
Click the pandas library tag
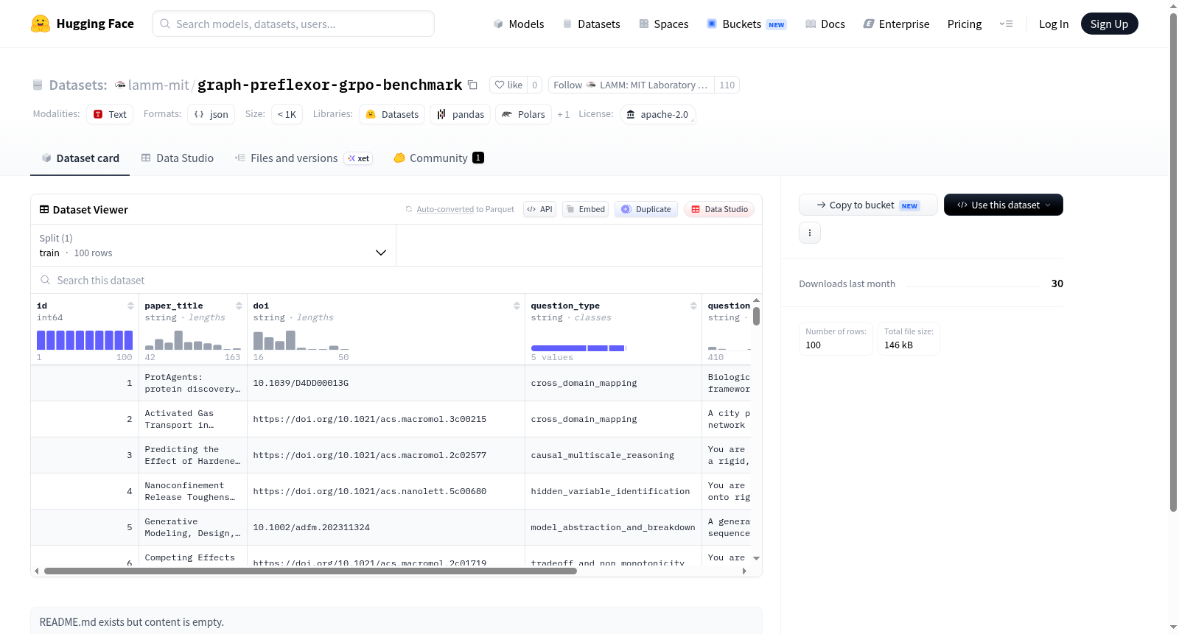461,114
